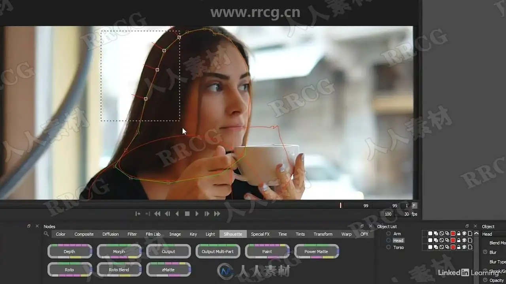Click the go-to-last-frame playback icon
The image size is (506, 284).
coord(147,214)
